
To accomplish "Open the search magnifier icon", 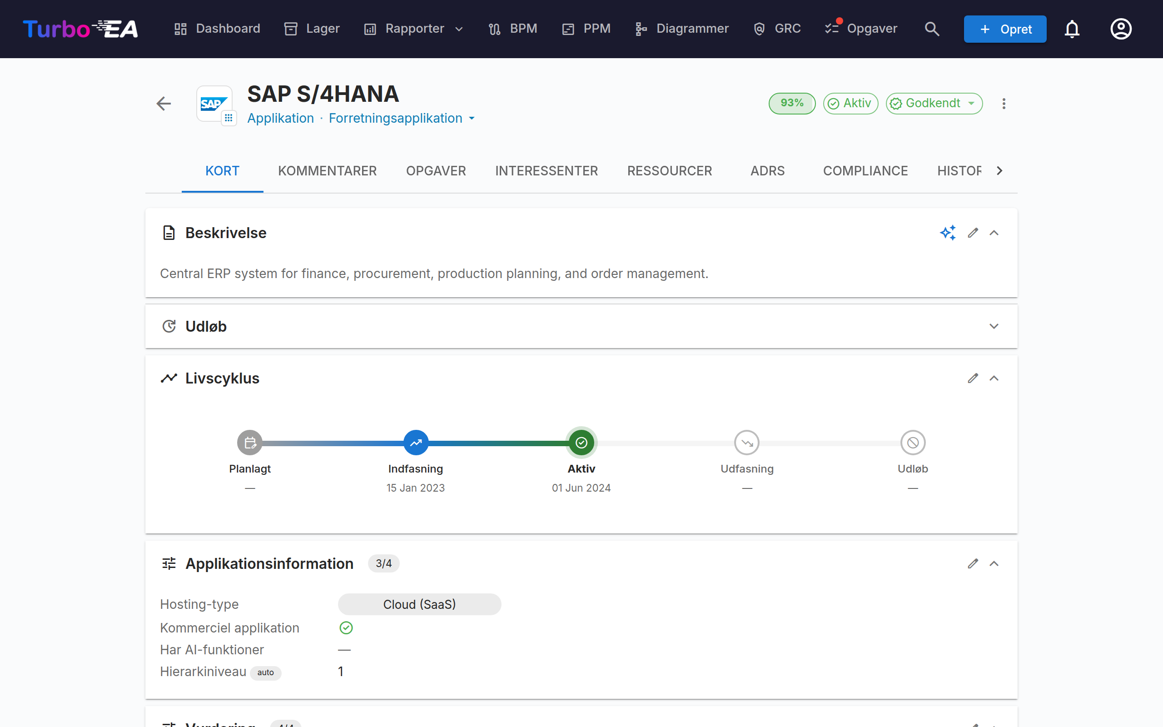I will (x=932, y=29).
